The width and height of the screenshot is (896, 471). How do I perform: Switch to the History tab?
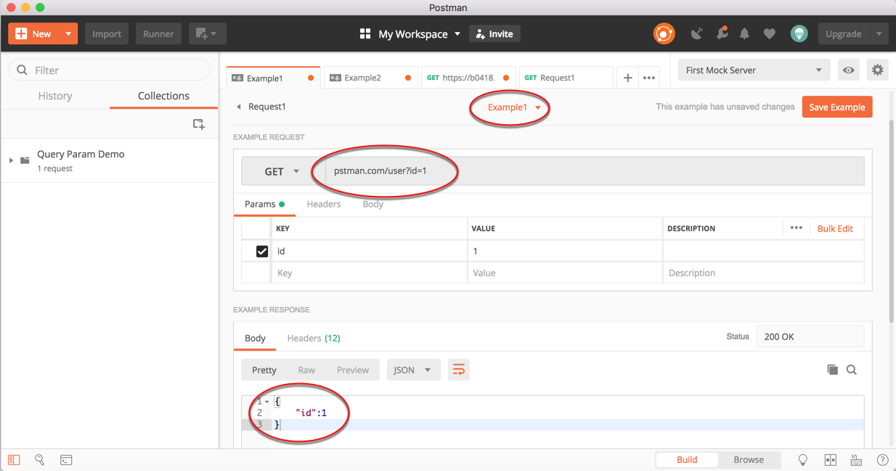pyautogui.click(x=55, y=96)
